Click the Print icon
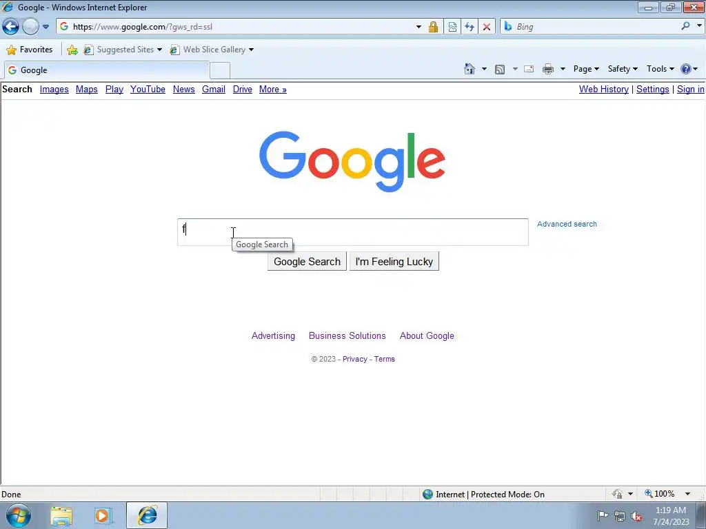Image resolution: width=706 pixels, height=529 pixels. tap(548, 69)
